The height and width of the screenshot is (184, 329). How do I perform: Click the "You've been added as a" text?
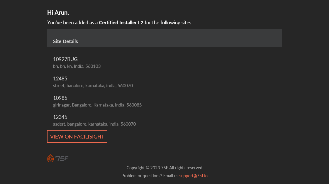(x=73, y=23)
